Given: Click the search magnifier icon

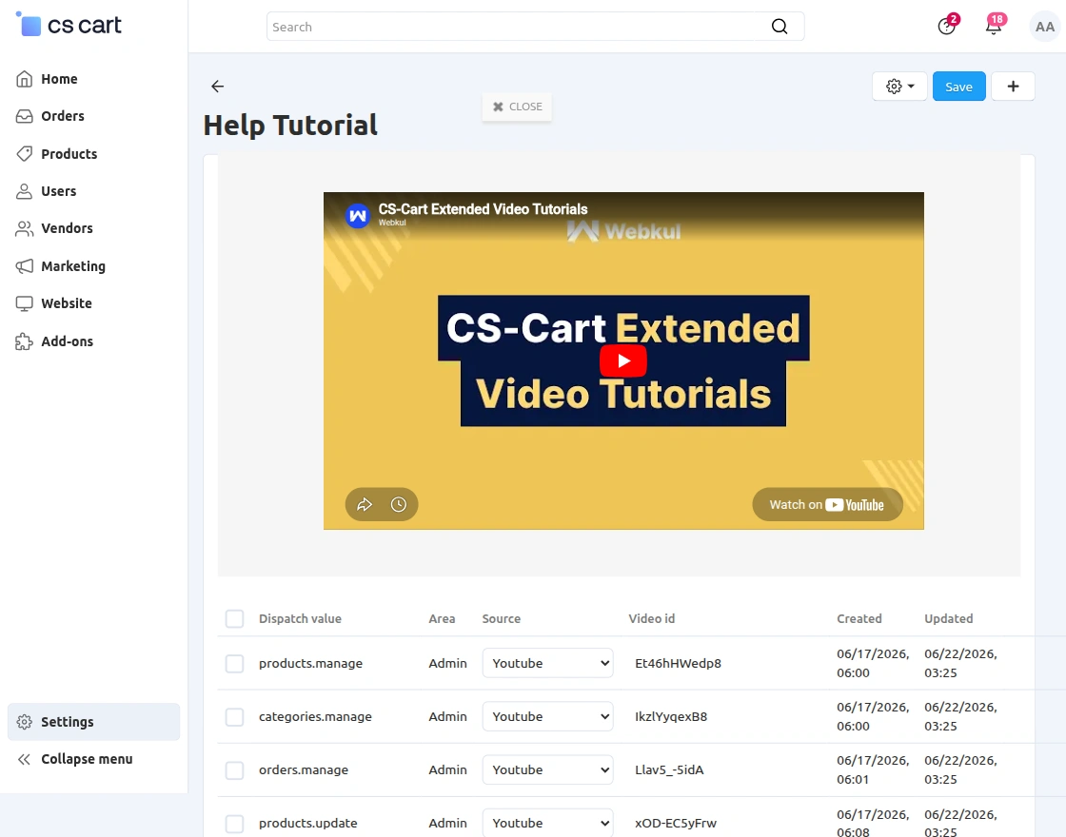Looking at the screenshot, I should click(780, 27).
